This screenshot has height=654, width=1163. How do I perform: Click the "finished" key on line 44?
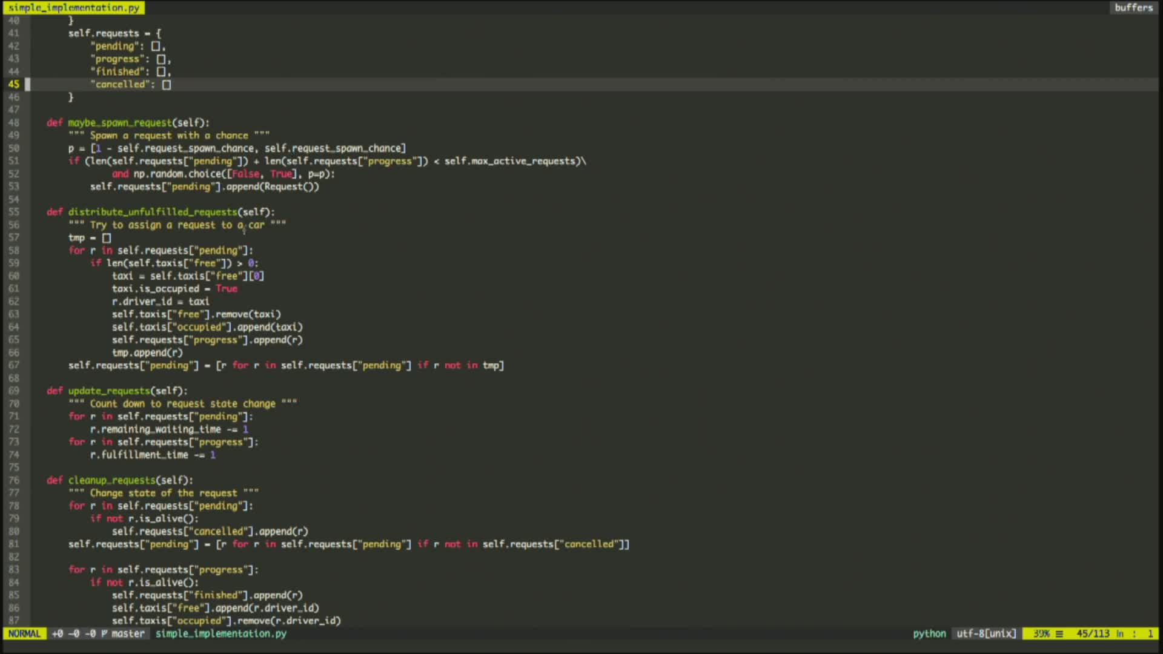(x=118, y=71)
